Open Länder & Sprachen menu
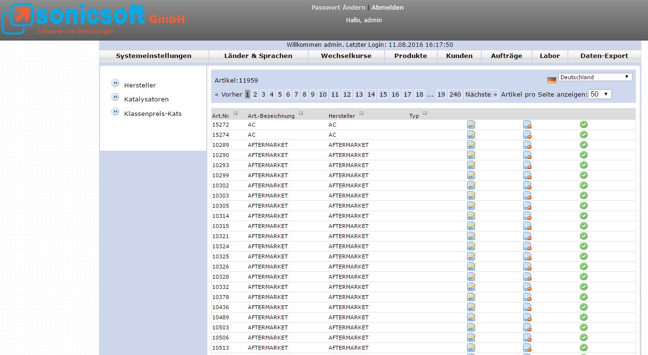Viewport: 648px width, 355px height. click(x=258, y=56)
